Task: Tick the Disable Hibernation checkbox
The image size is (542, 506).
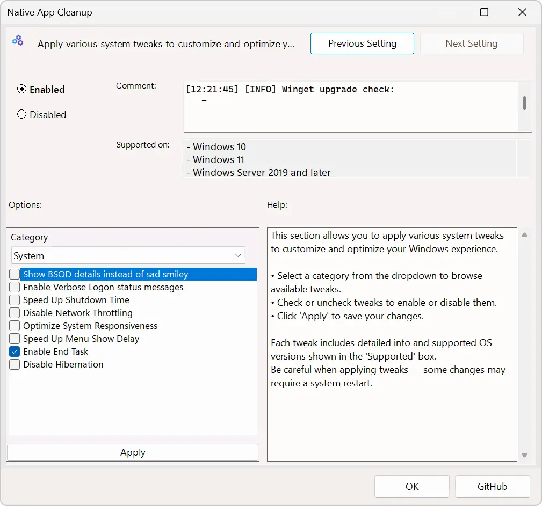Action: pyautogui.click(x=15, y=364)
